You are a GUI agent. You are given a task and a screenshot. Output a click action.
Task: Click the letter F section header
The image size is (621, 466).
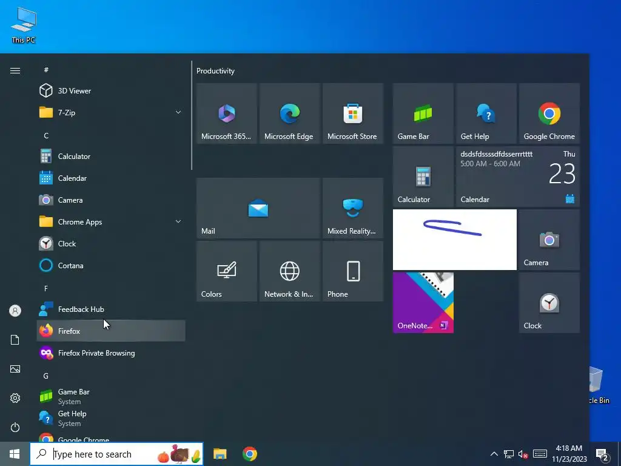(x=46, y=288)
